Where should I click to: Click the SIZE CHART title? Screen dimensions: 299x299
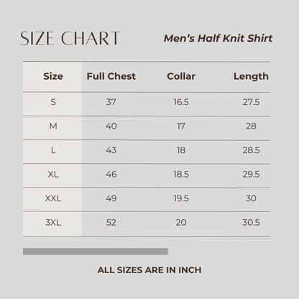click(70, 38)
